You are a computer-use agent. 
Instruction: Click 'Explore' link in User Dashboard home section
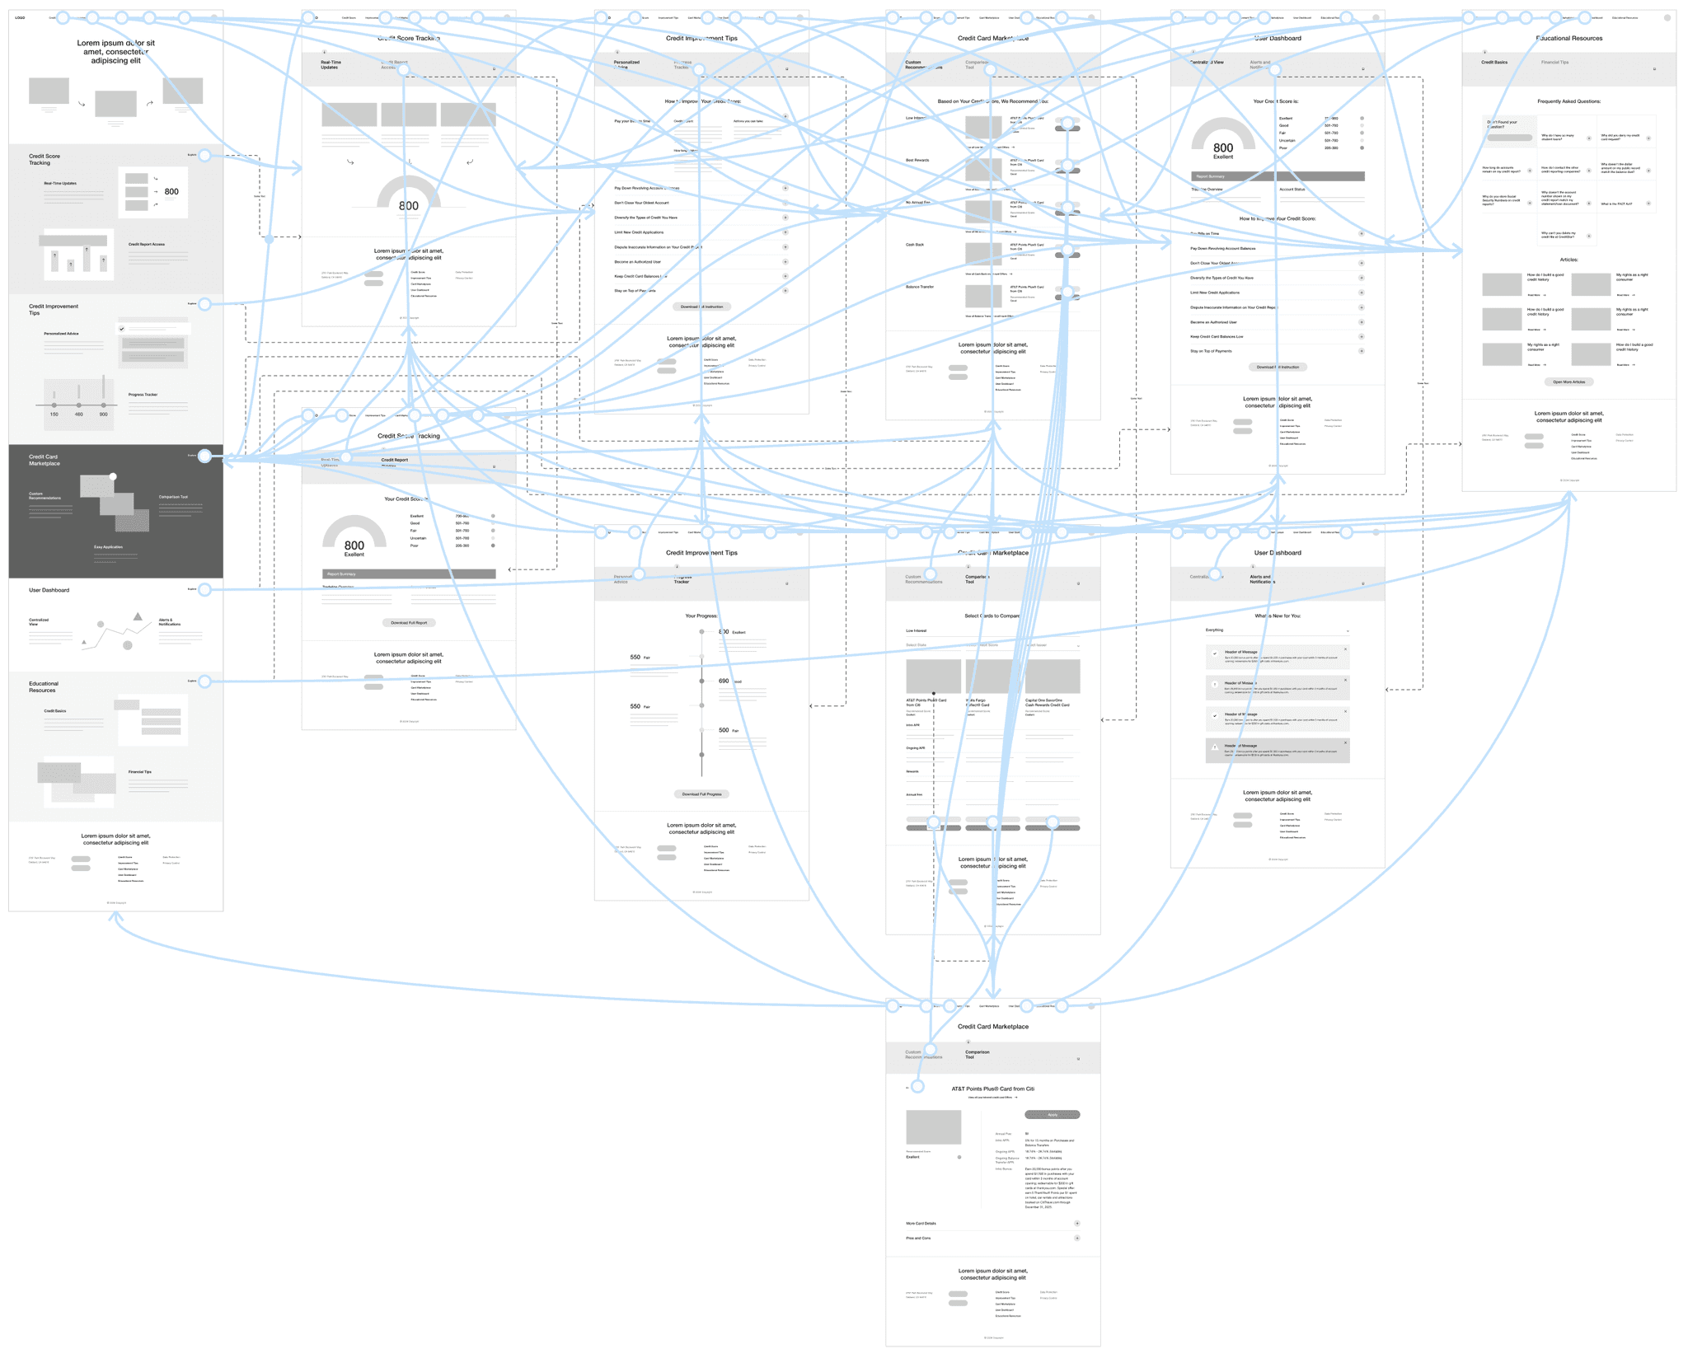[x=192, y=589]
